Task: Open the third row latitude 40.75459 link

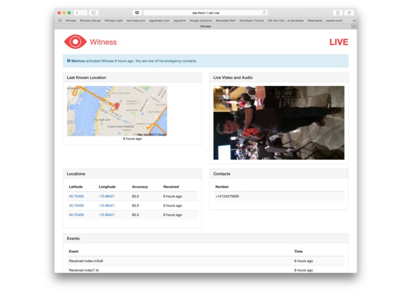Action: pyautogui.click(x=76, y=215)
